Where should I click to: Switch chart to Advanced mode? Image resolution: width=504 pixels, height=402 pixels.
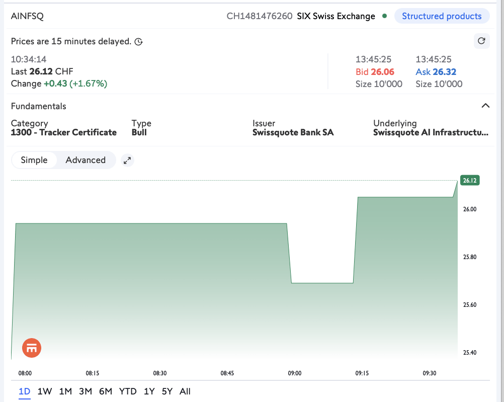(x=86, y=160)
